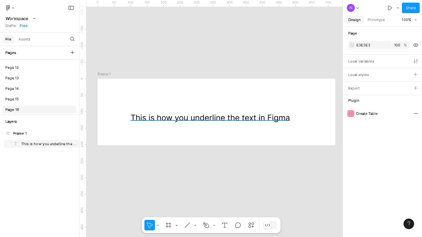Select the Line tool
The height and width of the screenshot is (237, 422).
(x=187, y=225)
